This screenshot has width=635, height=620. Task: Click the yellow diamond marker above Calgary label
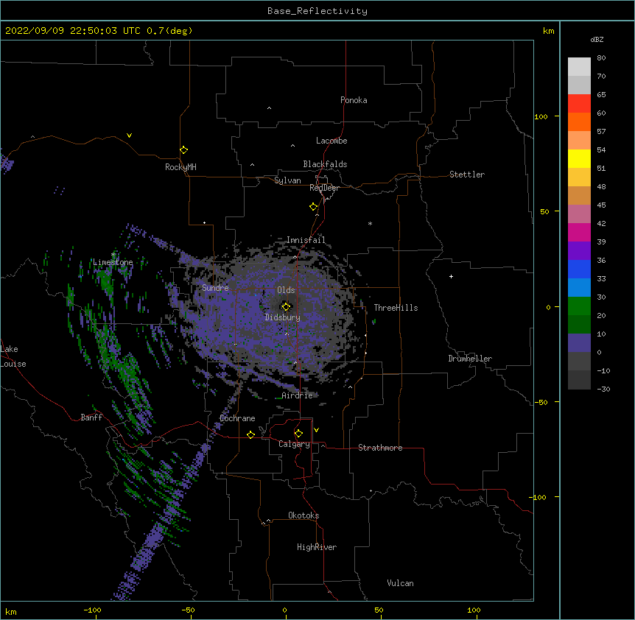298,434
